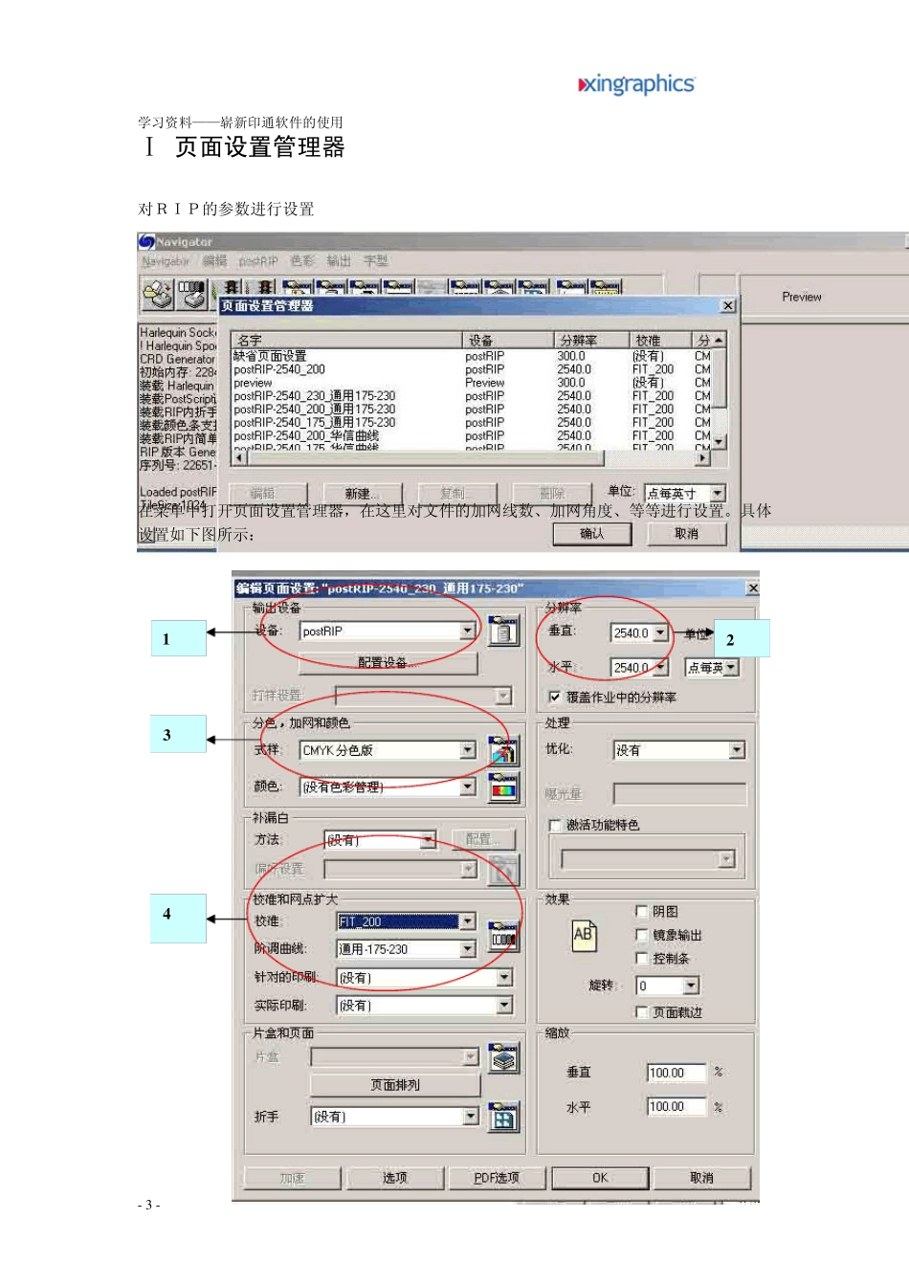Enable 激活功能特色 checkbox
This screenshot has width=909, height=1286.
tap(554, 825)
